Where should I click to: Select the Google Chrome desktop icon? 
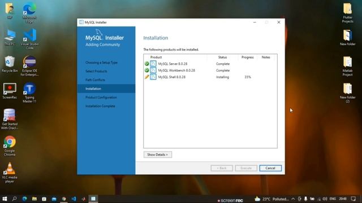click(10, 146)
